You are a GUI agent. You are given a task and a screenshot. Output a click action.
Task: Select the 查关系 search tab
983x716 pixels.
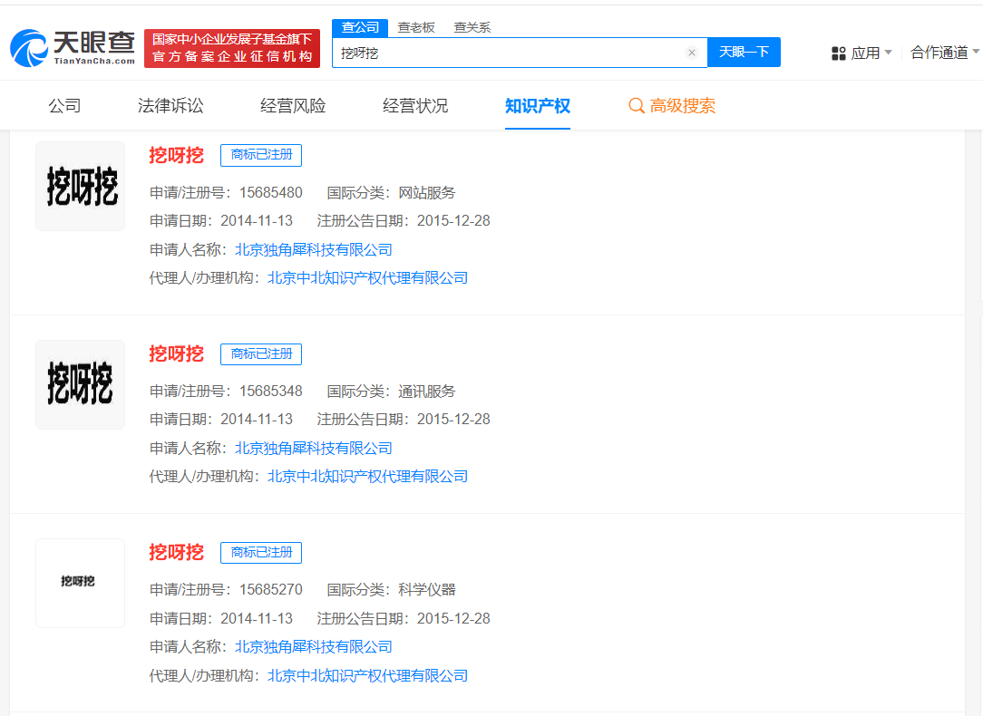coord(472,27)
